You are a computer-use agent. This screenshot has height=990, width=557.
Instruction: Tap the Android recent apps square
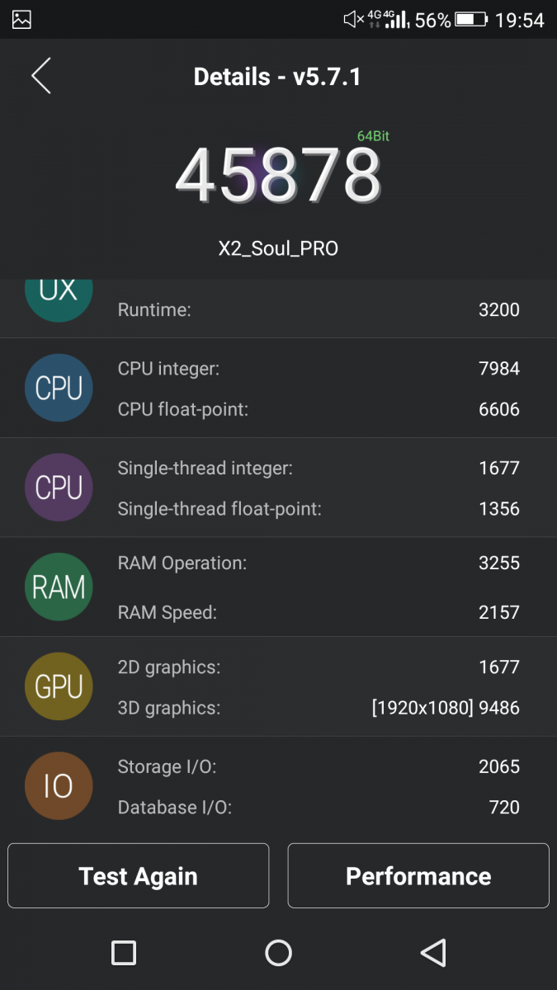tap(124, 953)
